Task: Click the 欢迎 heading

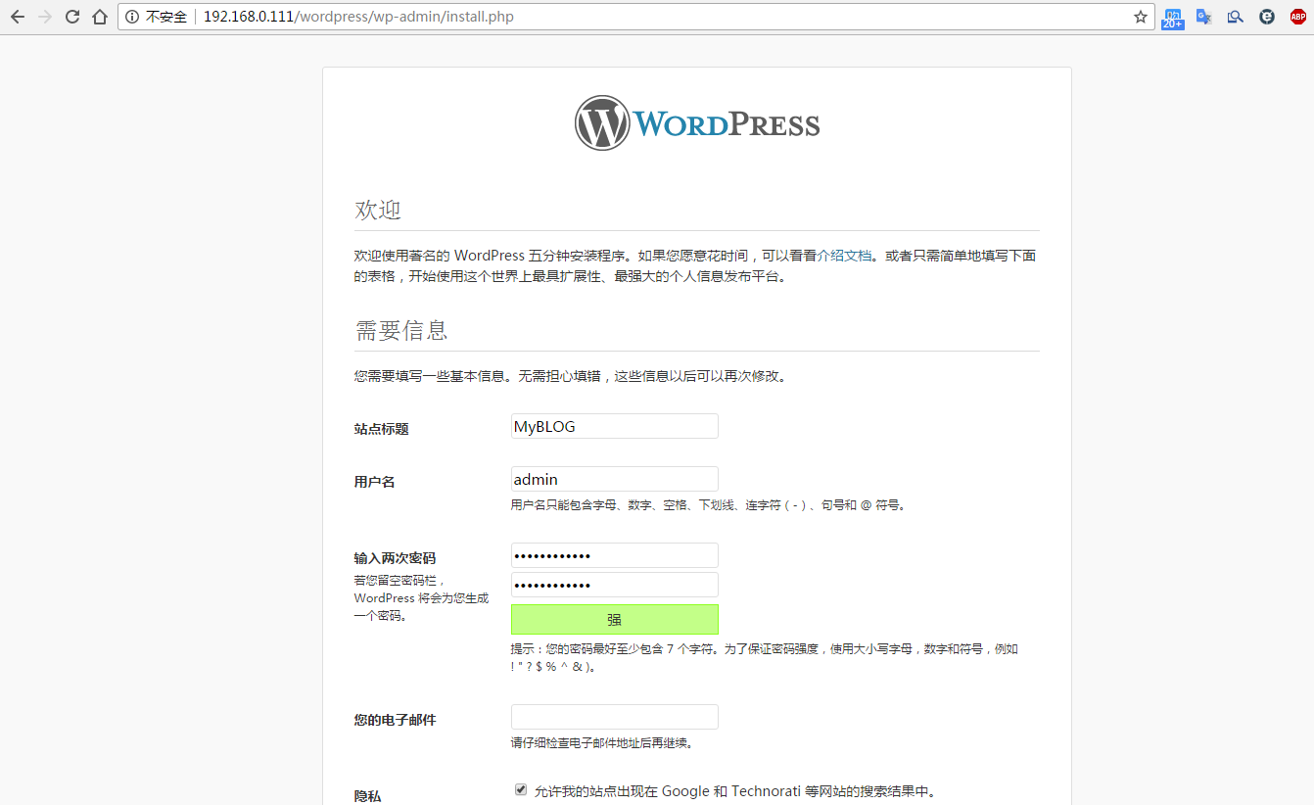Action: [378, 210]
